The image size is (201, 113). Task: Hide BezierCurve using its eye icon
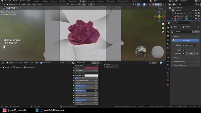click(196, 13)
